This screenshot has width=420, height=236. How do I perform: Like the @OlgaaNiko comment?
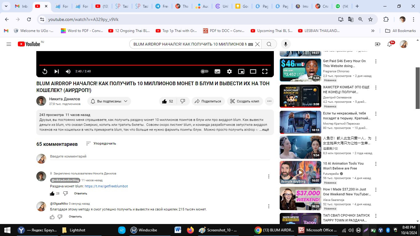coord(52,217)
